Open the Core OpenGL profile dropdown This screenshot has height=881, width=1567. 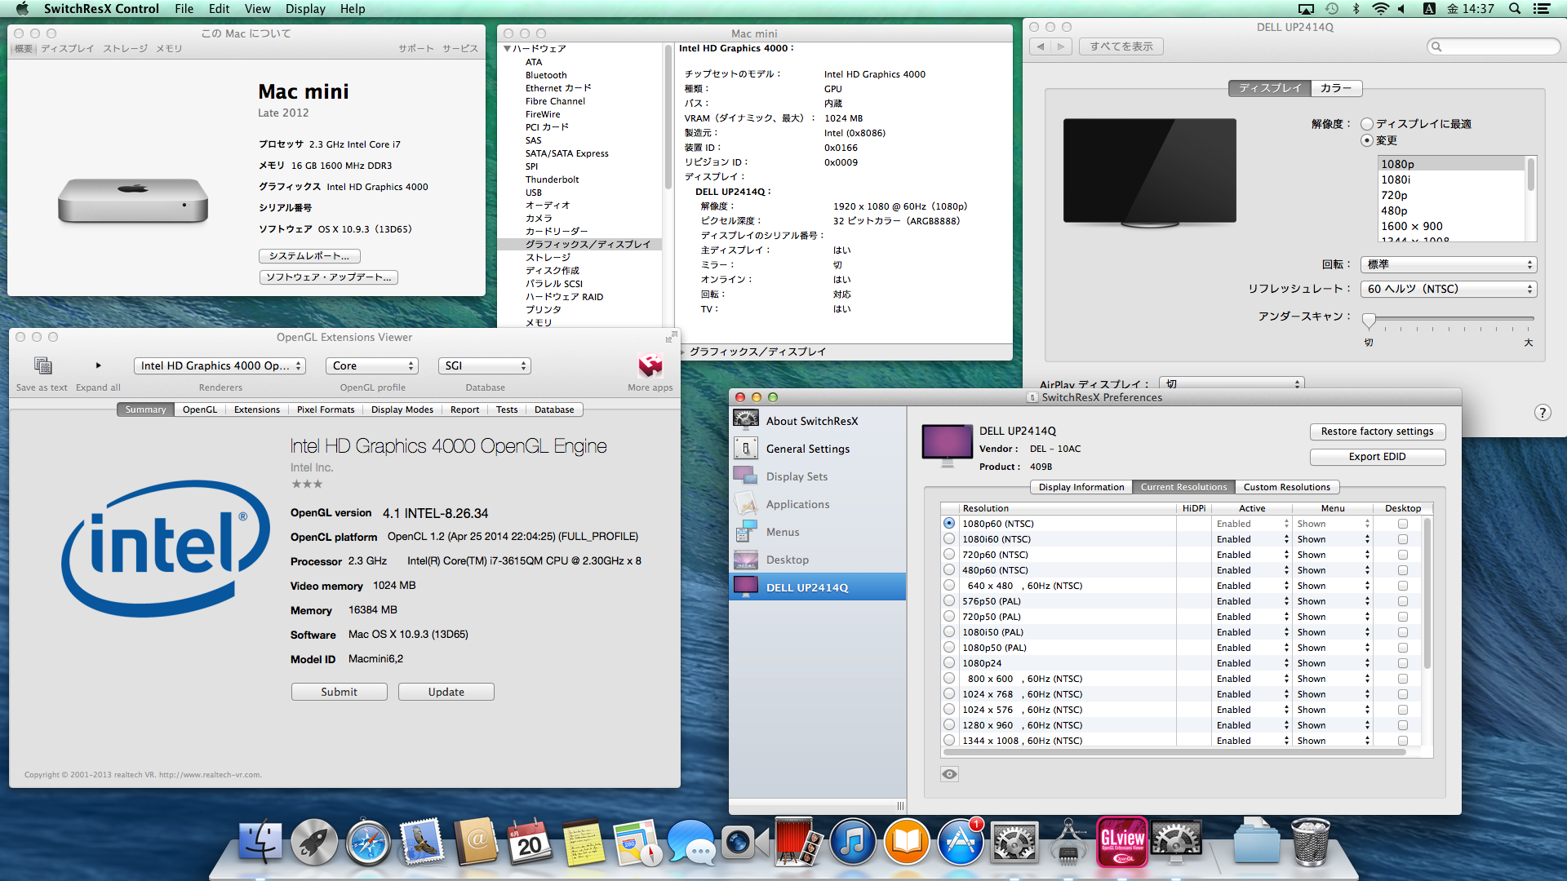point(372,366)
